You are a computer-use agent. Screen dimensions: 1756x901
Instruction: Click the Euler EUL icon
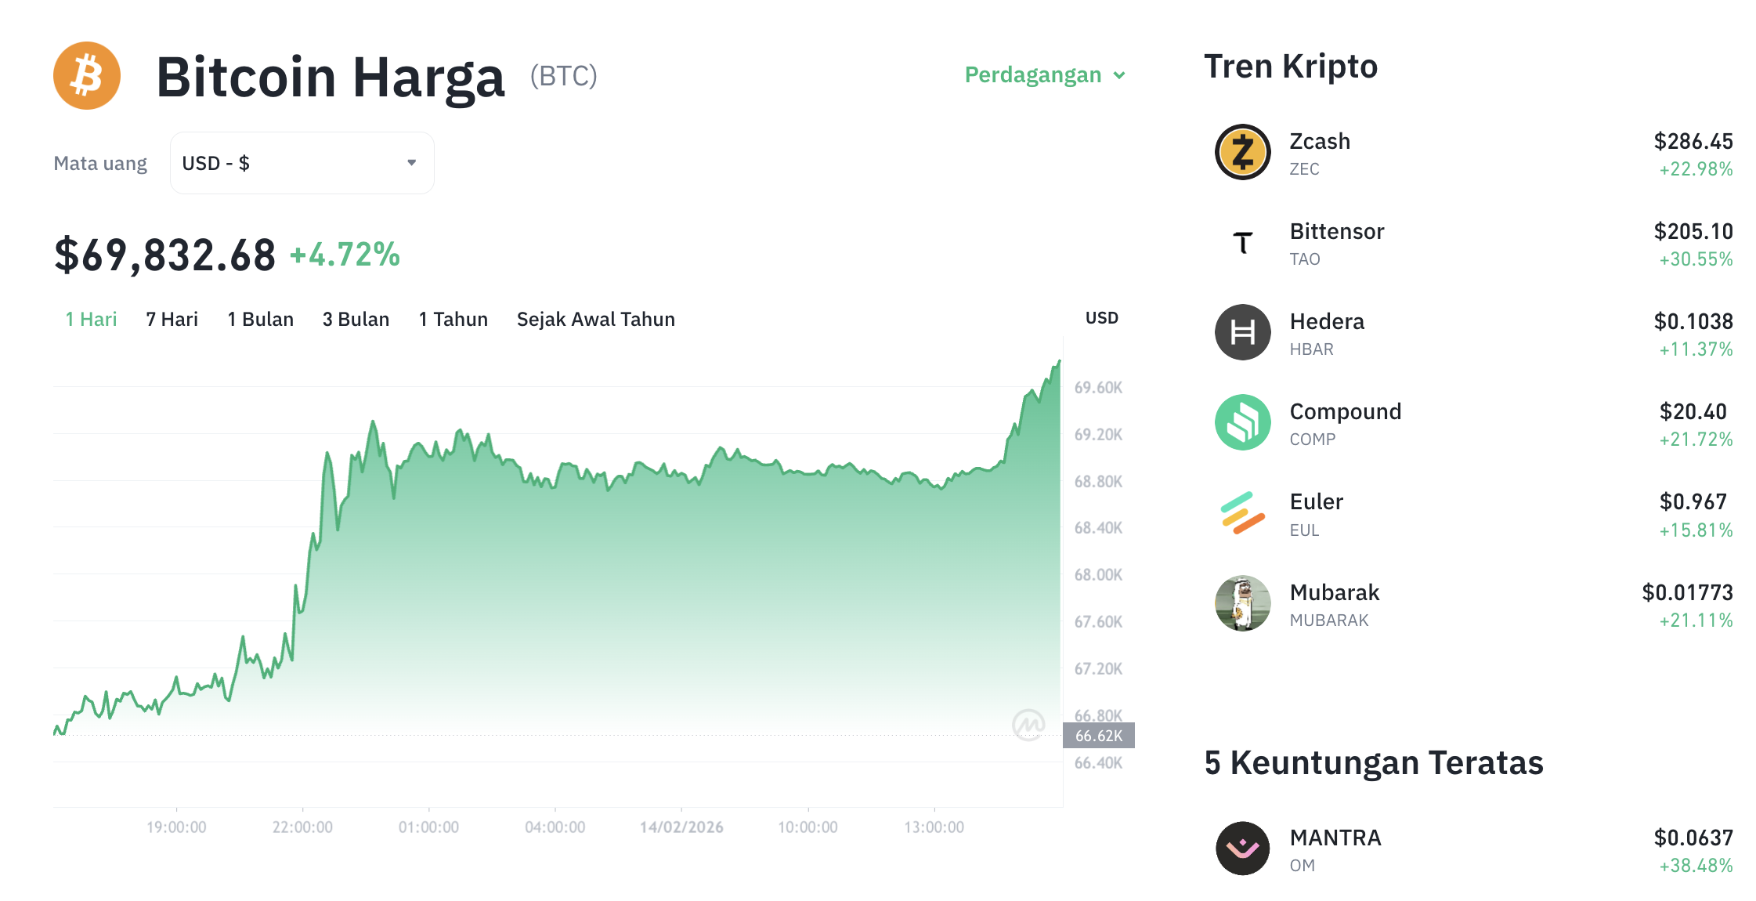tap(1241, 513)
